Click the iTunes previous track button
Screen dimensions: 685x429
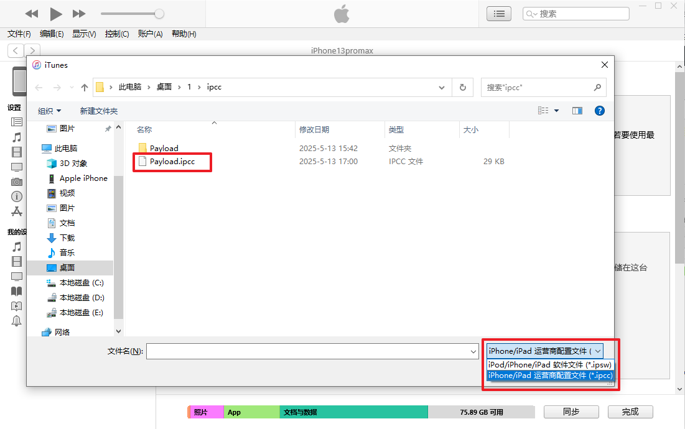point(32,14)
